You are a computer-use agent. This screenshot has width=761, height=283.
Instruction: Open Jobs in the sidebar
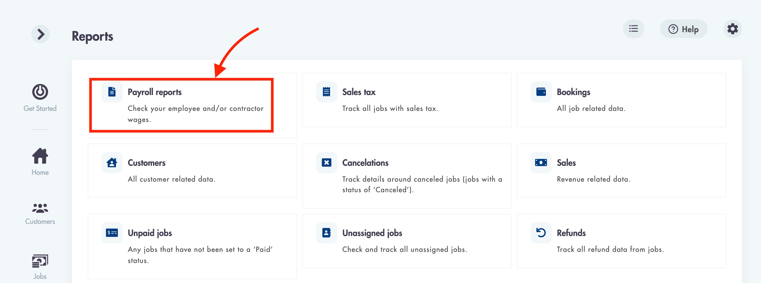(x=40, y=267)
